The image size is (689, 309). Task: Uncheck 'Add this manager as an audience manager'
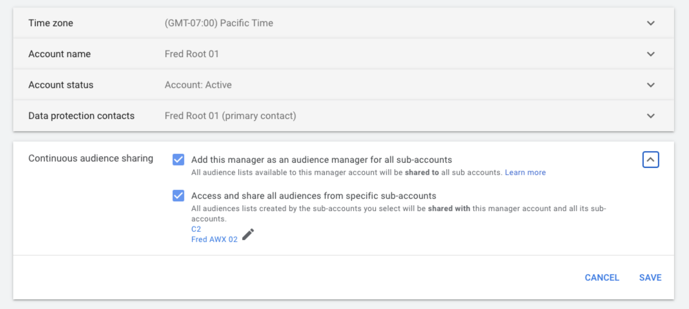[178, 160]
